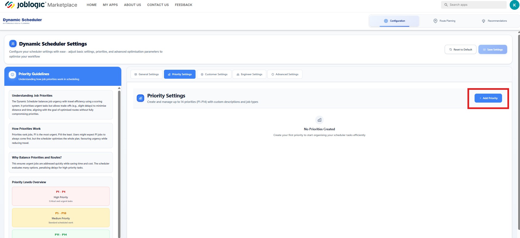Click the Priority Guidelines panel scrollbar
The height and width of the screenshot is (238, 520).
pos(119,164)
